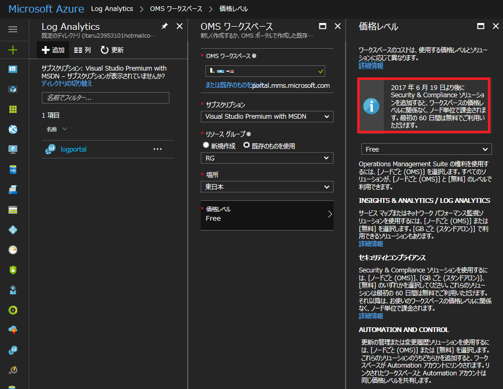503x389 pixels.
Task: Click the green plus New resource icon
Action: pyautogui.click(x=13, y=50)
